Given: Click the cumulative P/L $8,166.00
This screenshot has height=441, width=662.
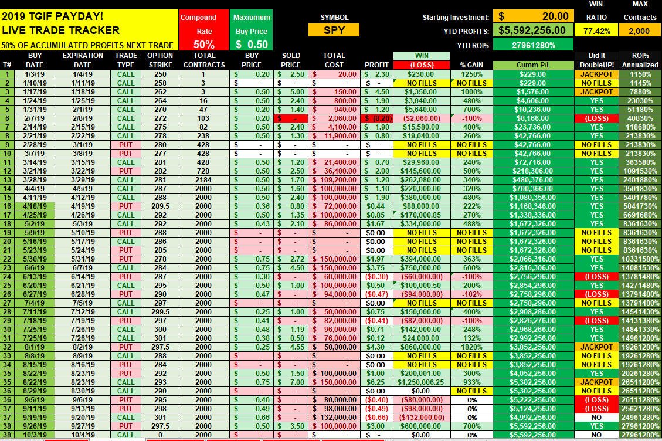Looking at the screenshot, I should click(533, 118).
